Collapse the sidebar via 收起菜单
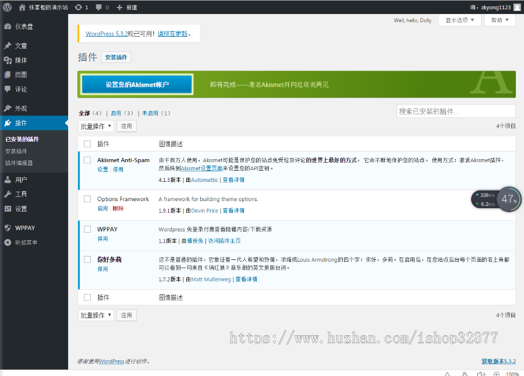524x376 pixels. tap(23, 243)
